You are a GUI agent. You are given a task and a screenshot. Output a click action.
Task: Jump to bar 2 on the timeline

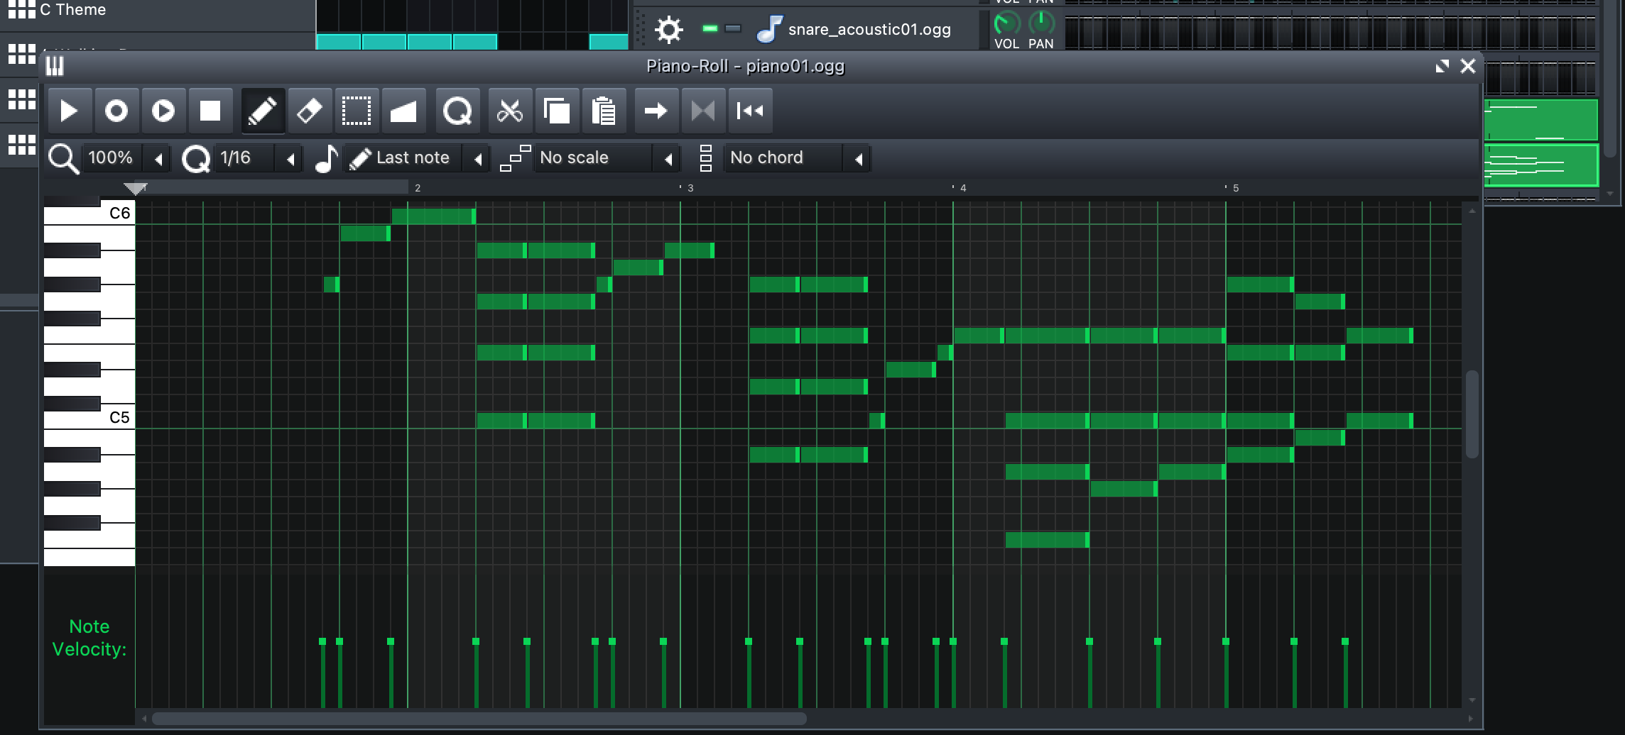point(418,188)
